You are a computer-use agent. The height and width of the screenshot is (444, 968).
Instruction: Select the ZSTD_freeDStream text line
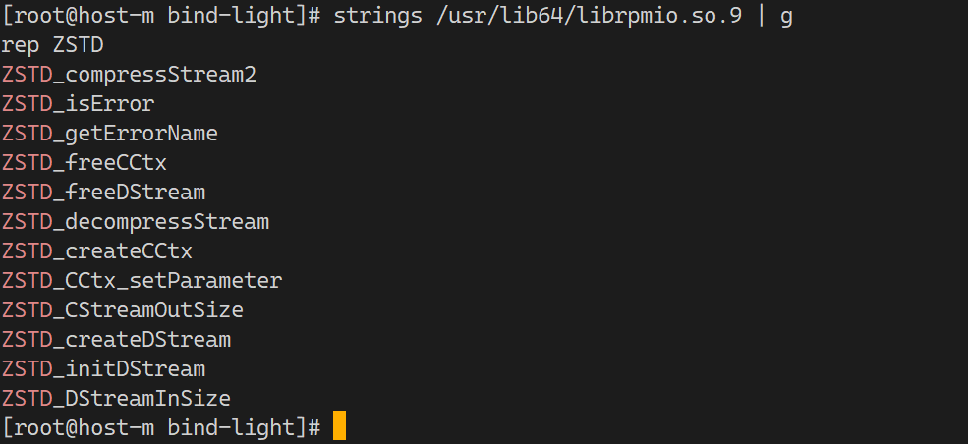click(x=103, y=193)
